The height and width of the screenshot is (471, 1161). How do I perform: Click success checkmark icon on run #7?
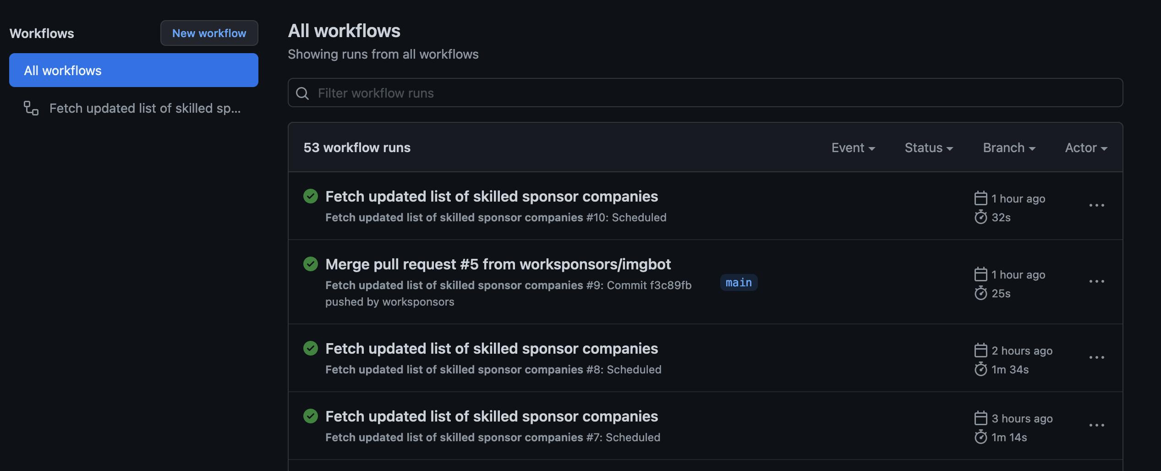click(x=311, y=416)
